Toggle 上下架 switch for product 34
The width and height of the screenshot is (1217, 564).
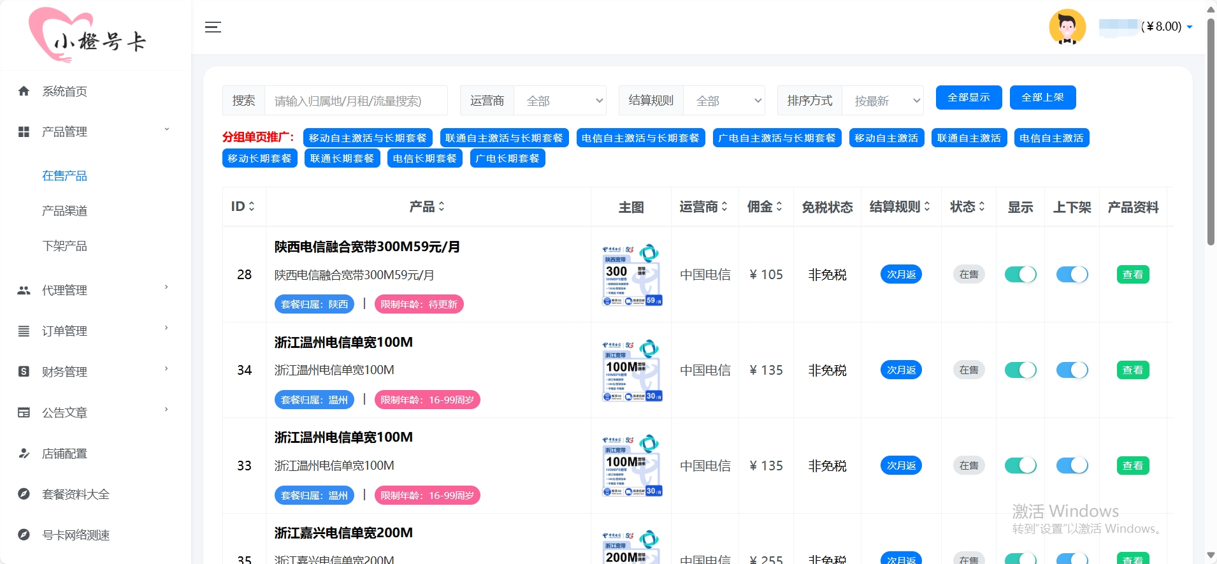pyautogui.click(x=1072, y=370)
